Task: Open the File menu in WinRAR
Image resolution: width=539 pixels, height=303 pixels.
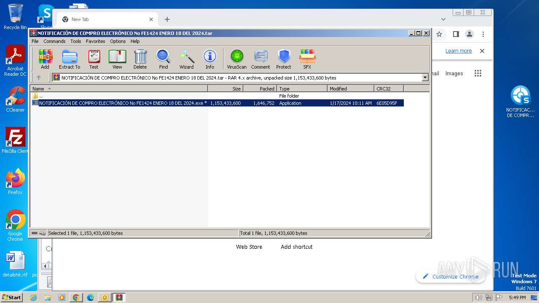Action: pyautogui.click(x=35, y=41)
